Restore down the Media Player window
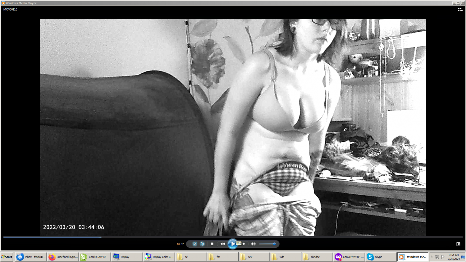This screenshot has width=466, height=262. point(458,3)
